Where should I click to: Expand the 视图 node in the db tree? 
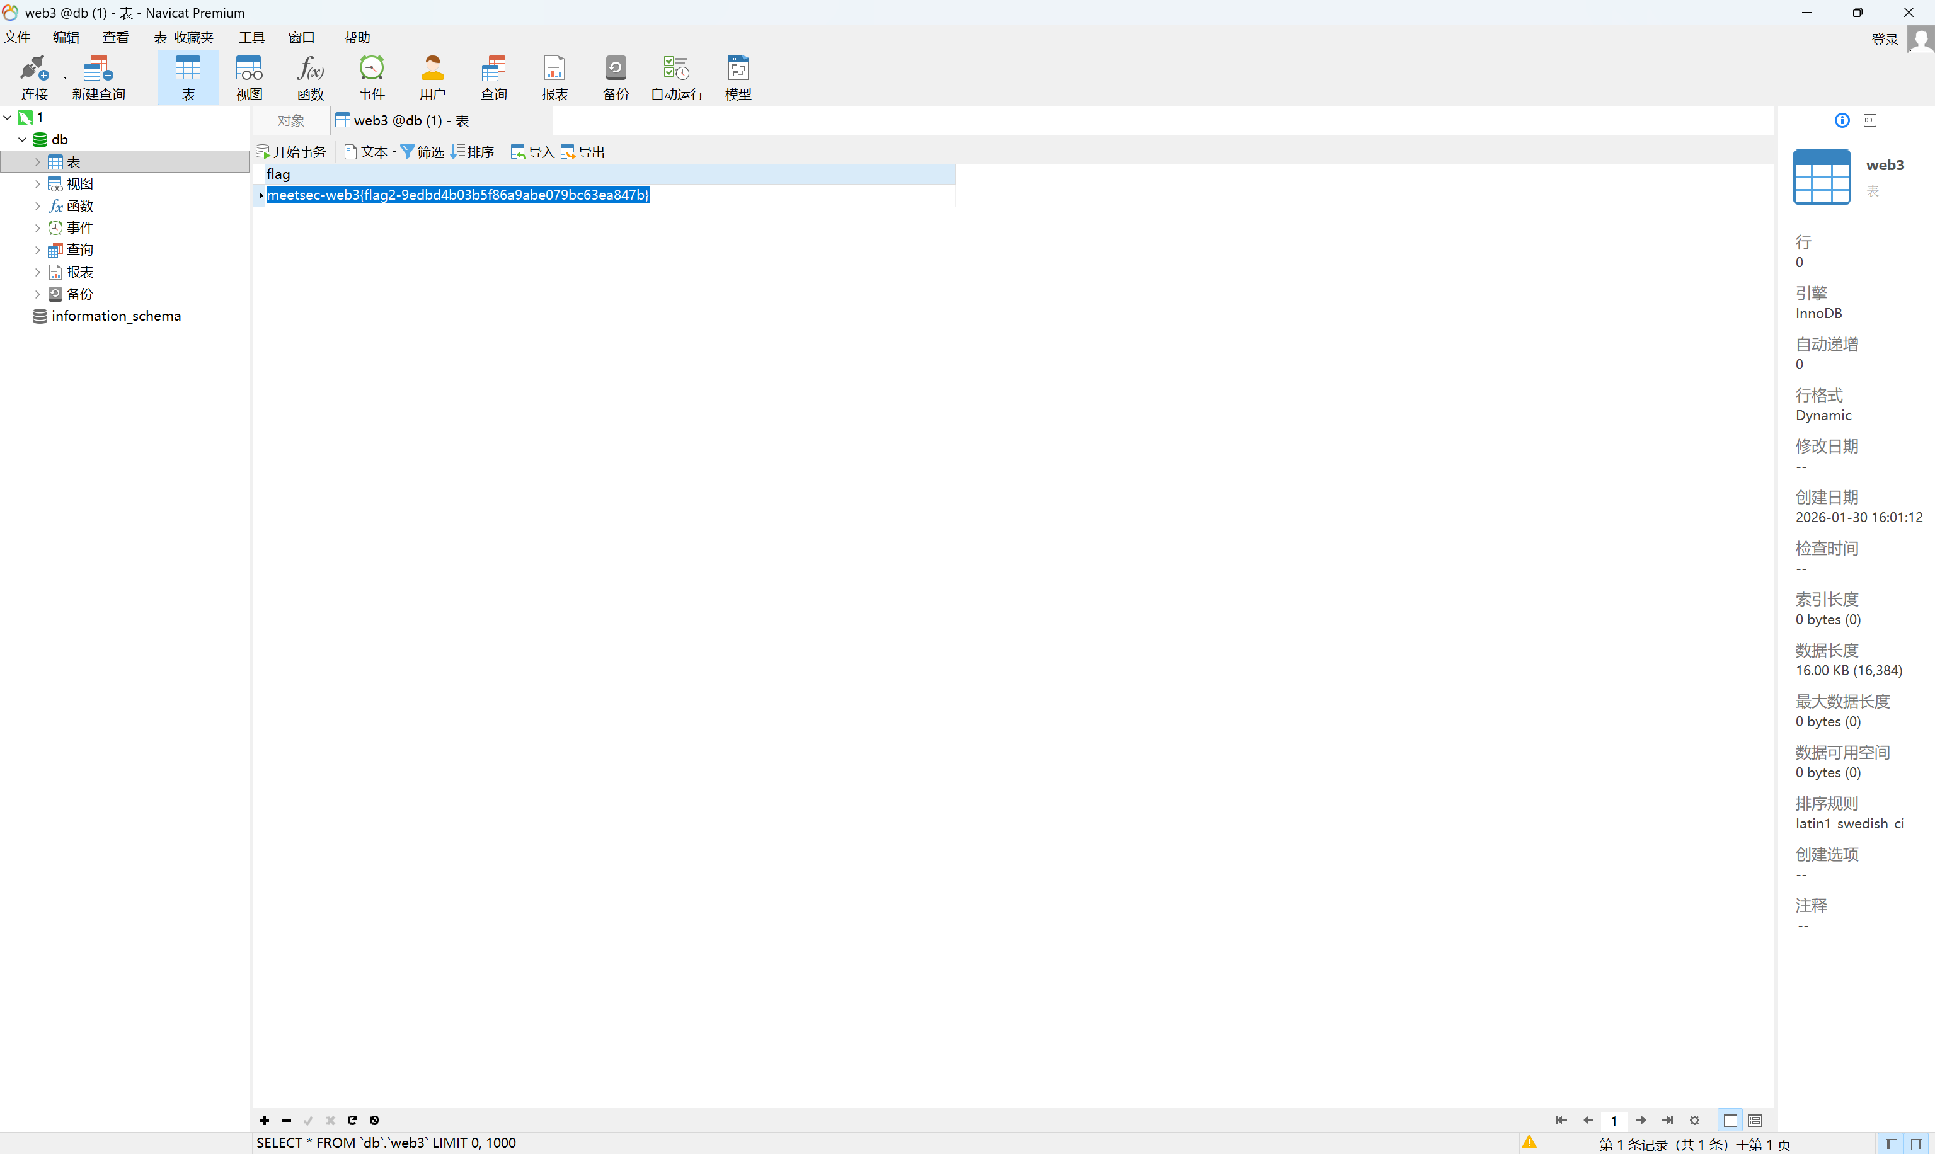(x=37, y=183)
